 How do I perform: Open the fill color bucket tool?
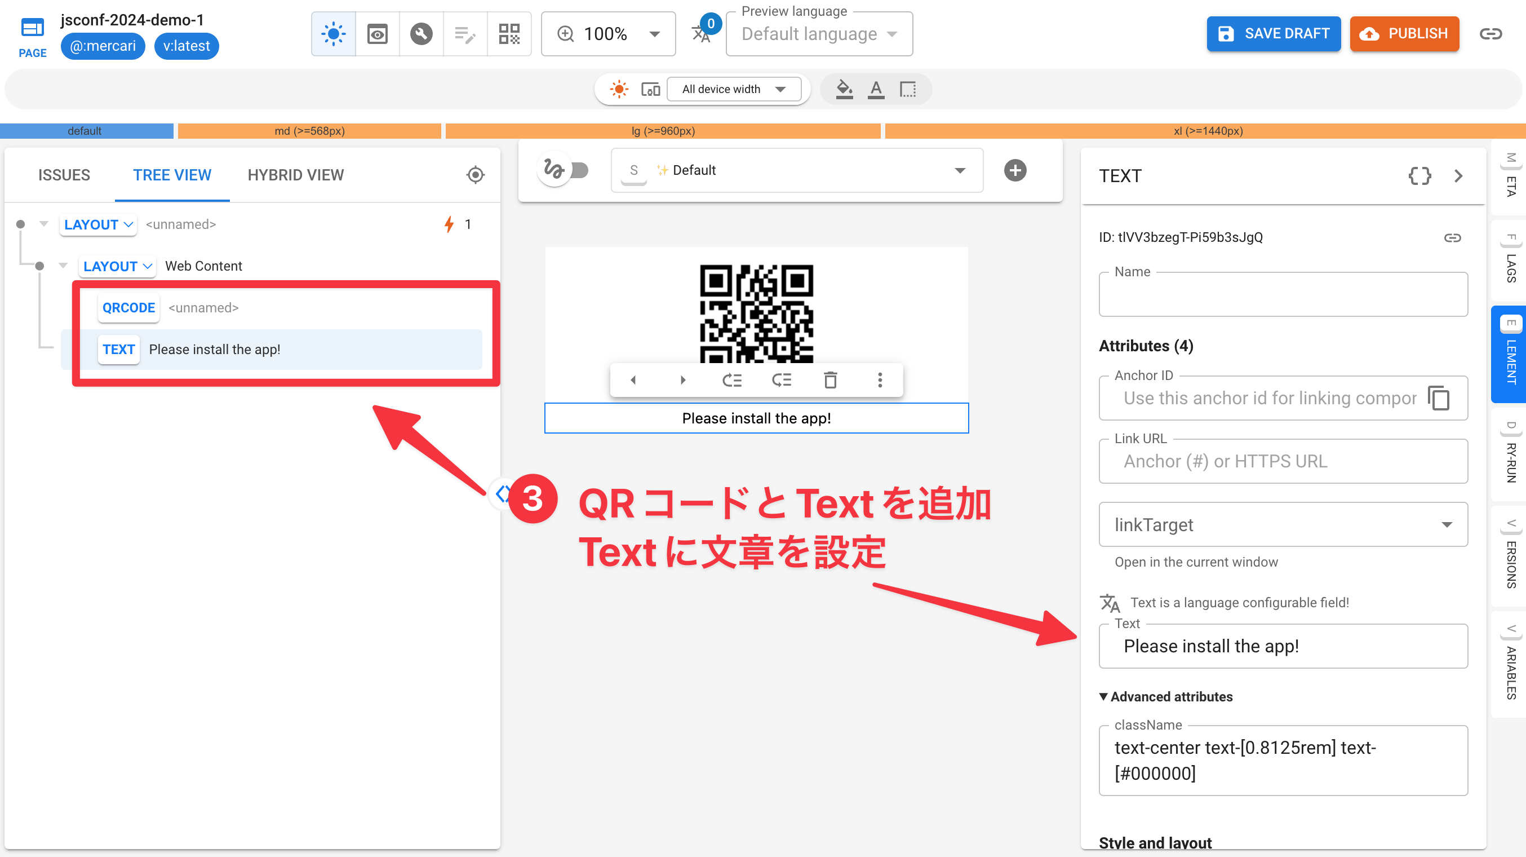844,90
